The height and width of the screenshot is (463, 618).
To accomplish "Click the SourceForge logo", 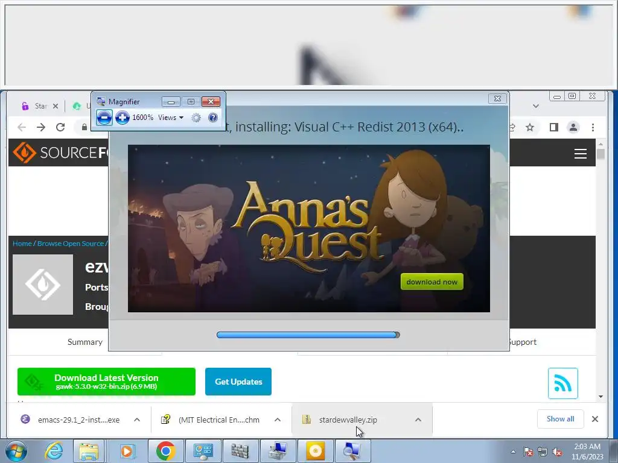I will pos(60,153).
